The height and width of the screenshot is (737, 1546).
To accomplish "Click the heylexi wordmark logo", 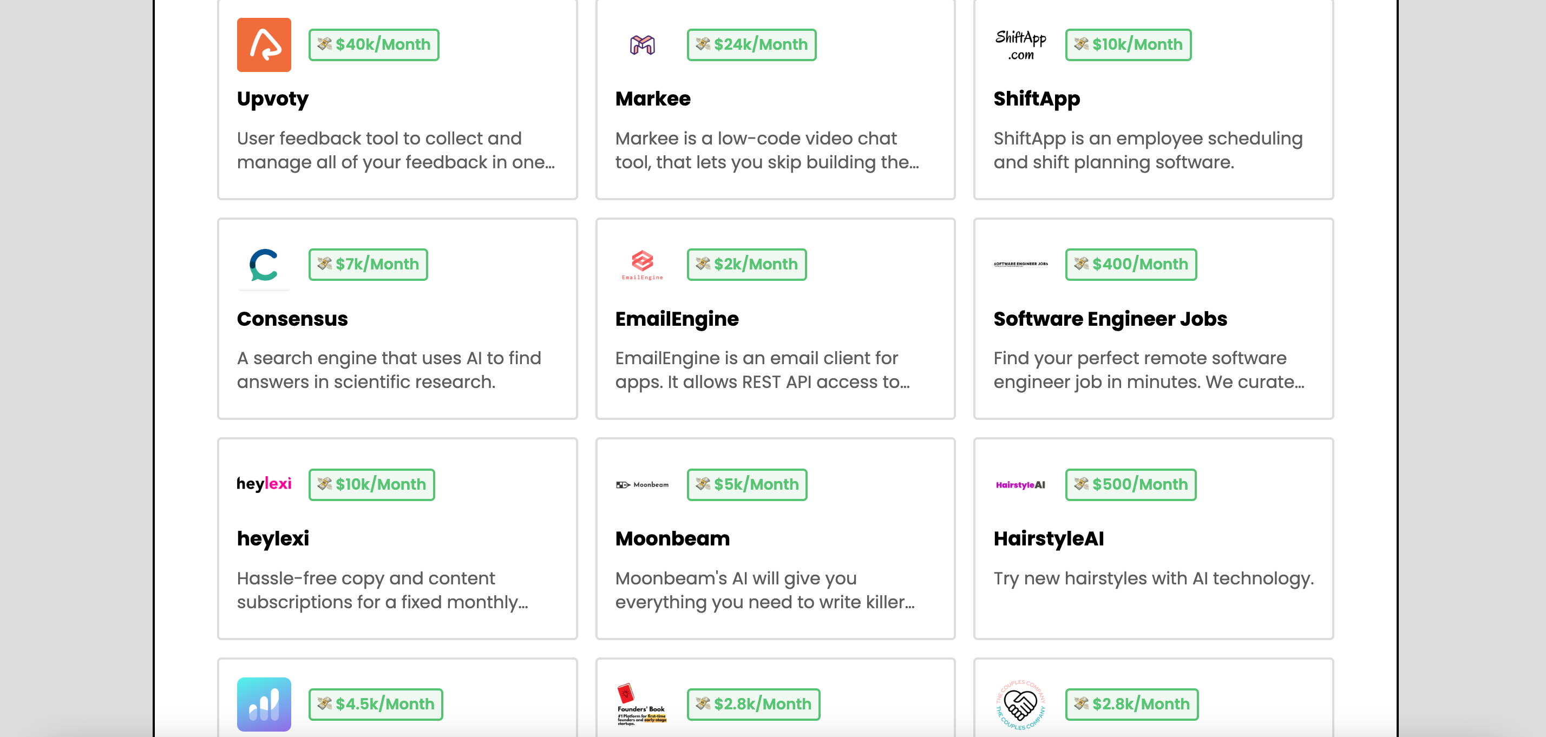I will tap(264, 484).
